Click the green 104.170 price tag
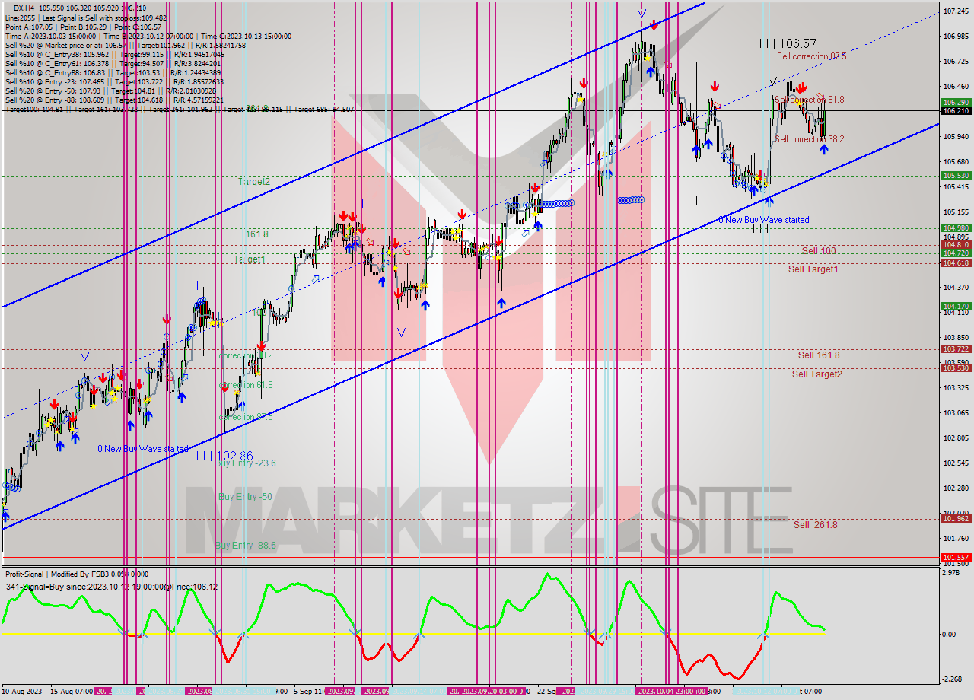Viewport: 974px width, 700px height. (x=956, y=306)
